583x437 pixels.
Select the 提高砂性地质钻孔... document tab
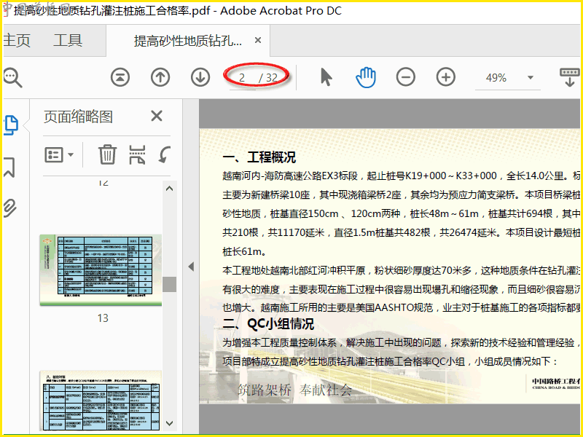[x=188, y=41]
